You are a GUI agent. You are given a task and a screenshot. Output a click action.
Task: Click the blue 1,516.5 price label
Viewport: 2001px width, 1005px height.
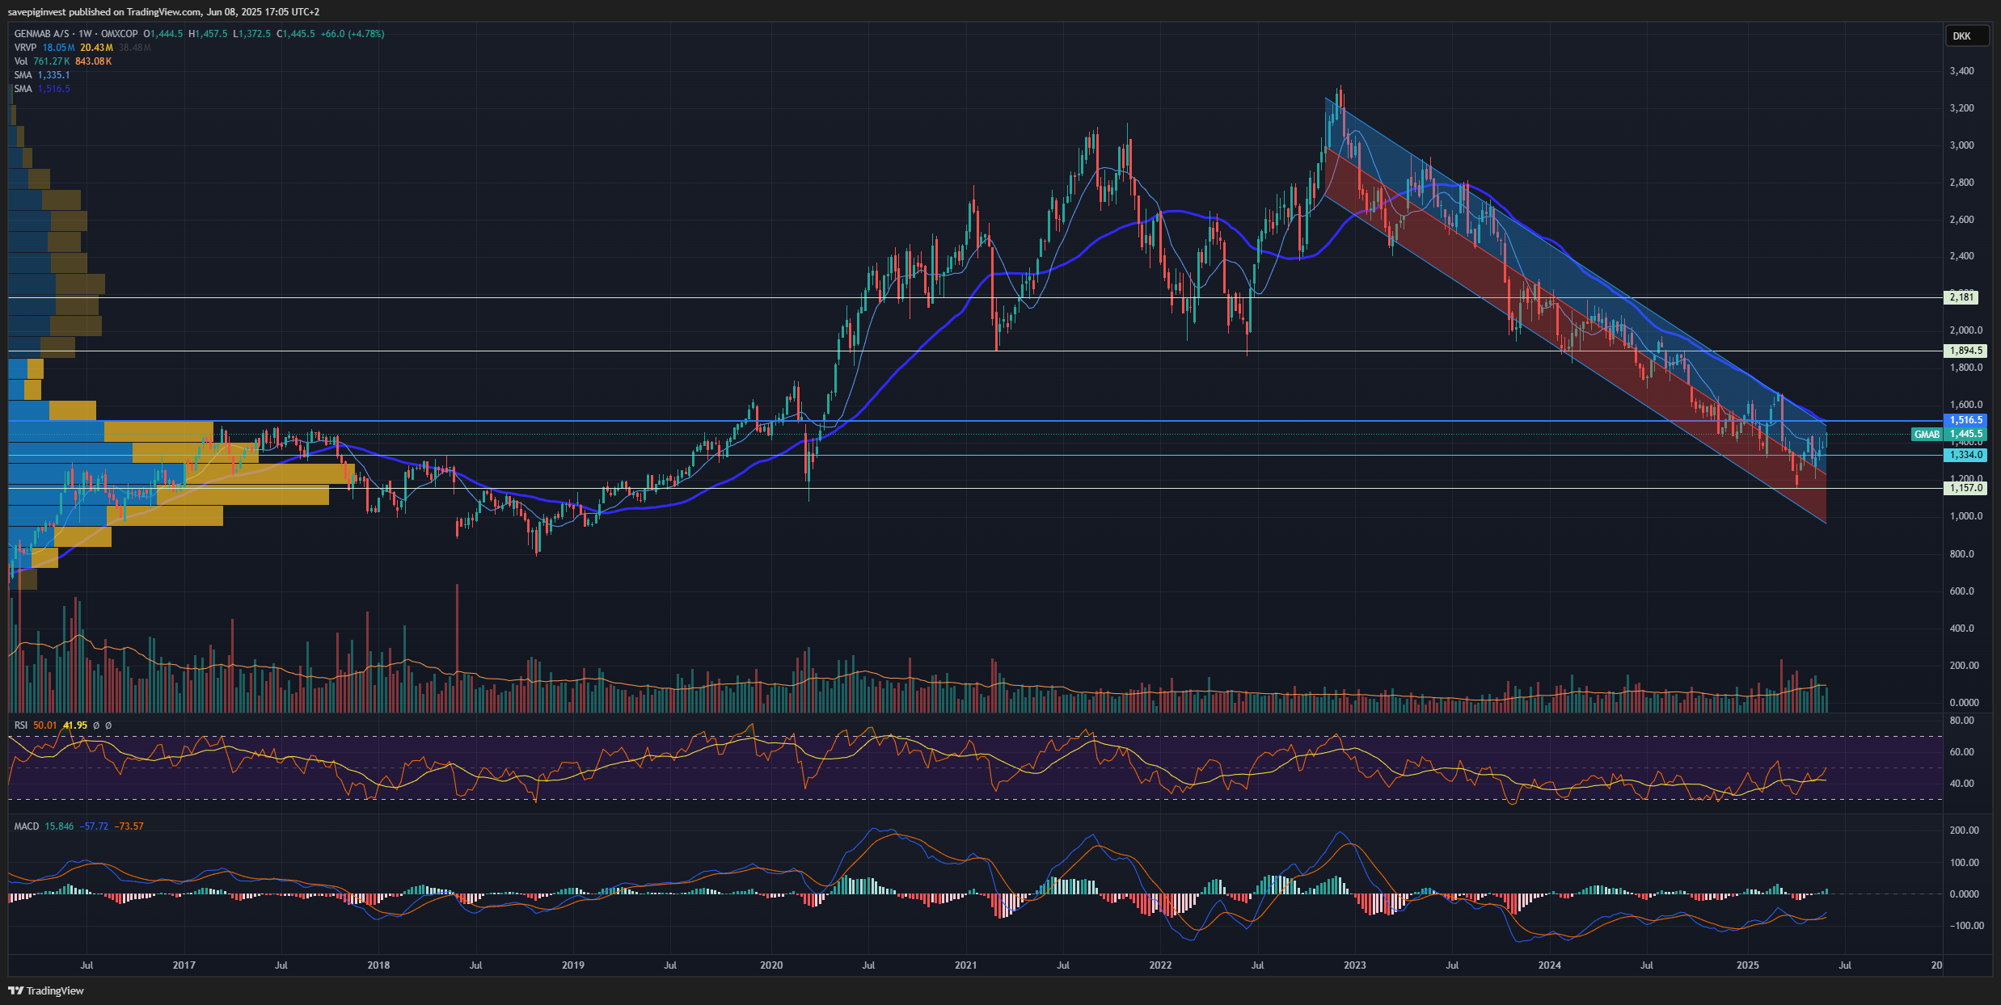pyautogui.click(x=1965, y=420)
